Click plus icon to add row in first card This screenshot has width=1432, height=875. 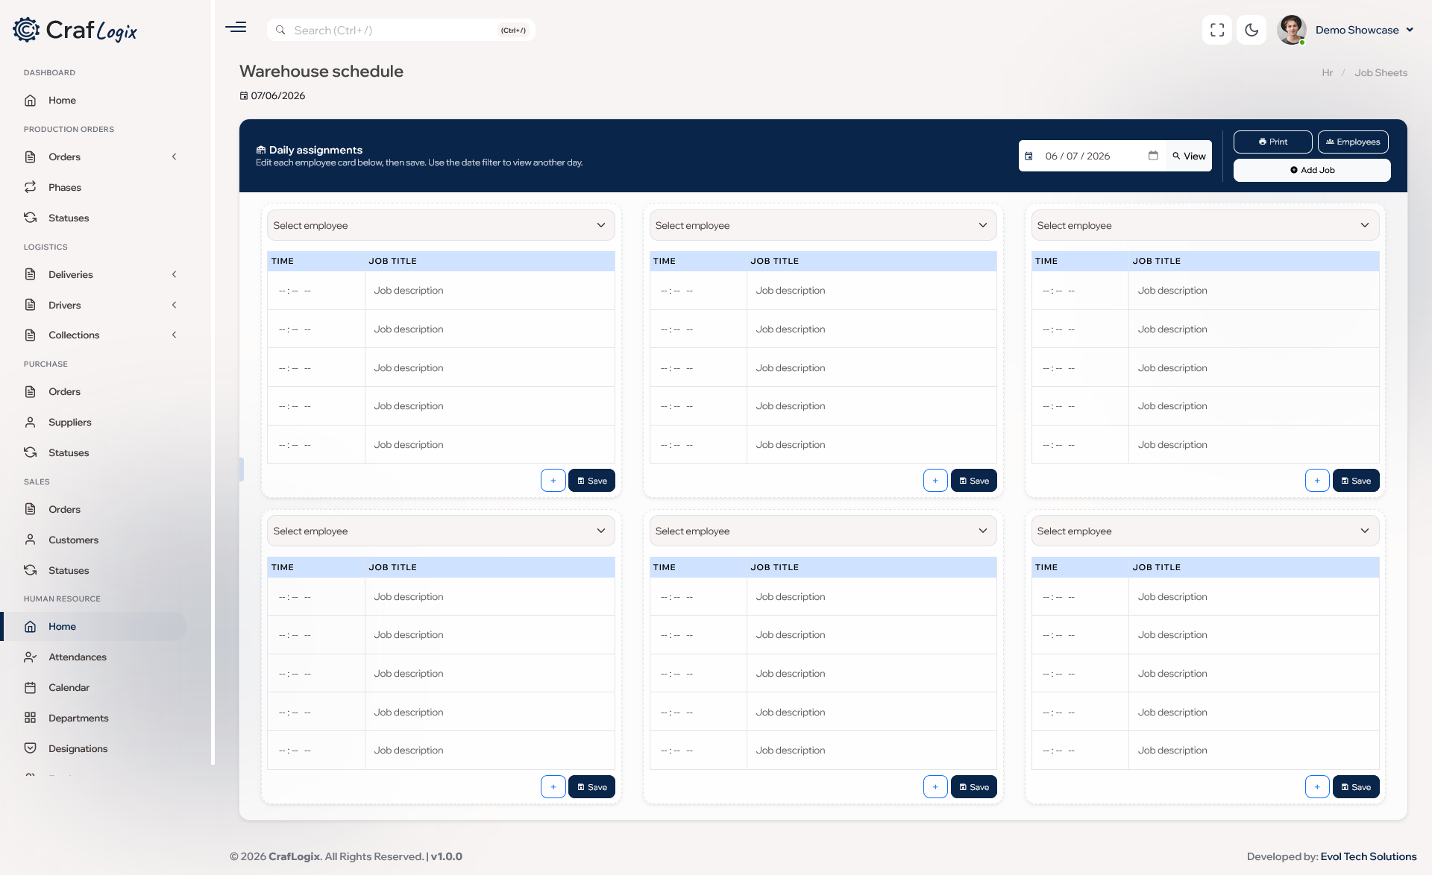[553, 481]
